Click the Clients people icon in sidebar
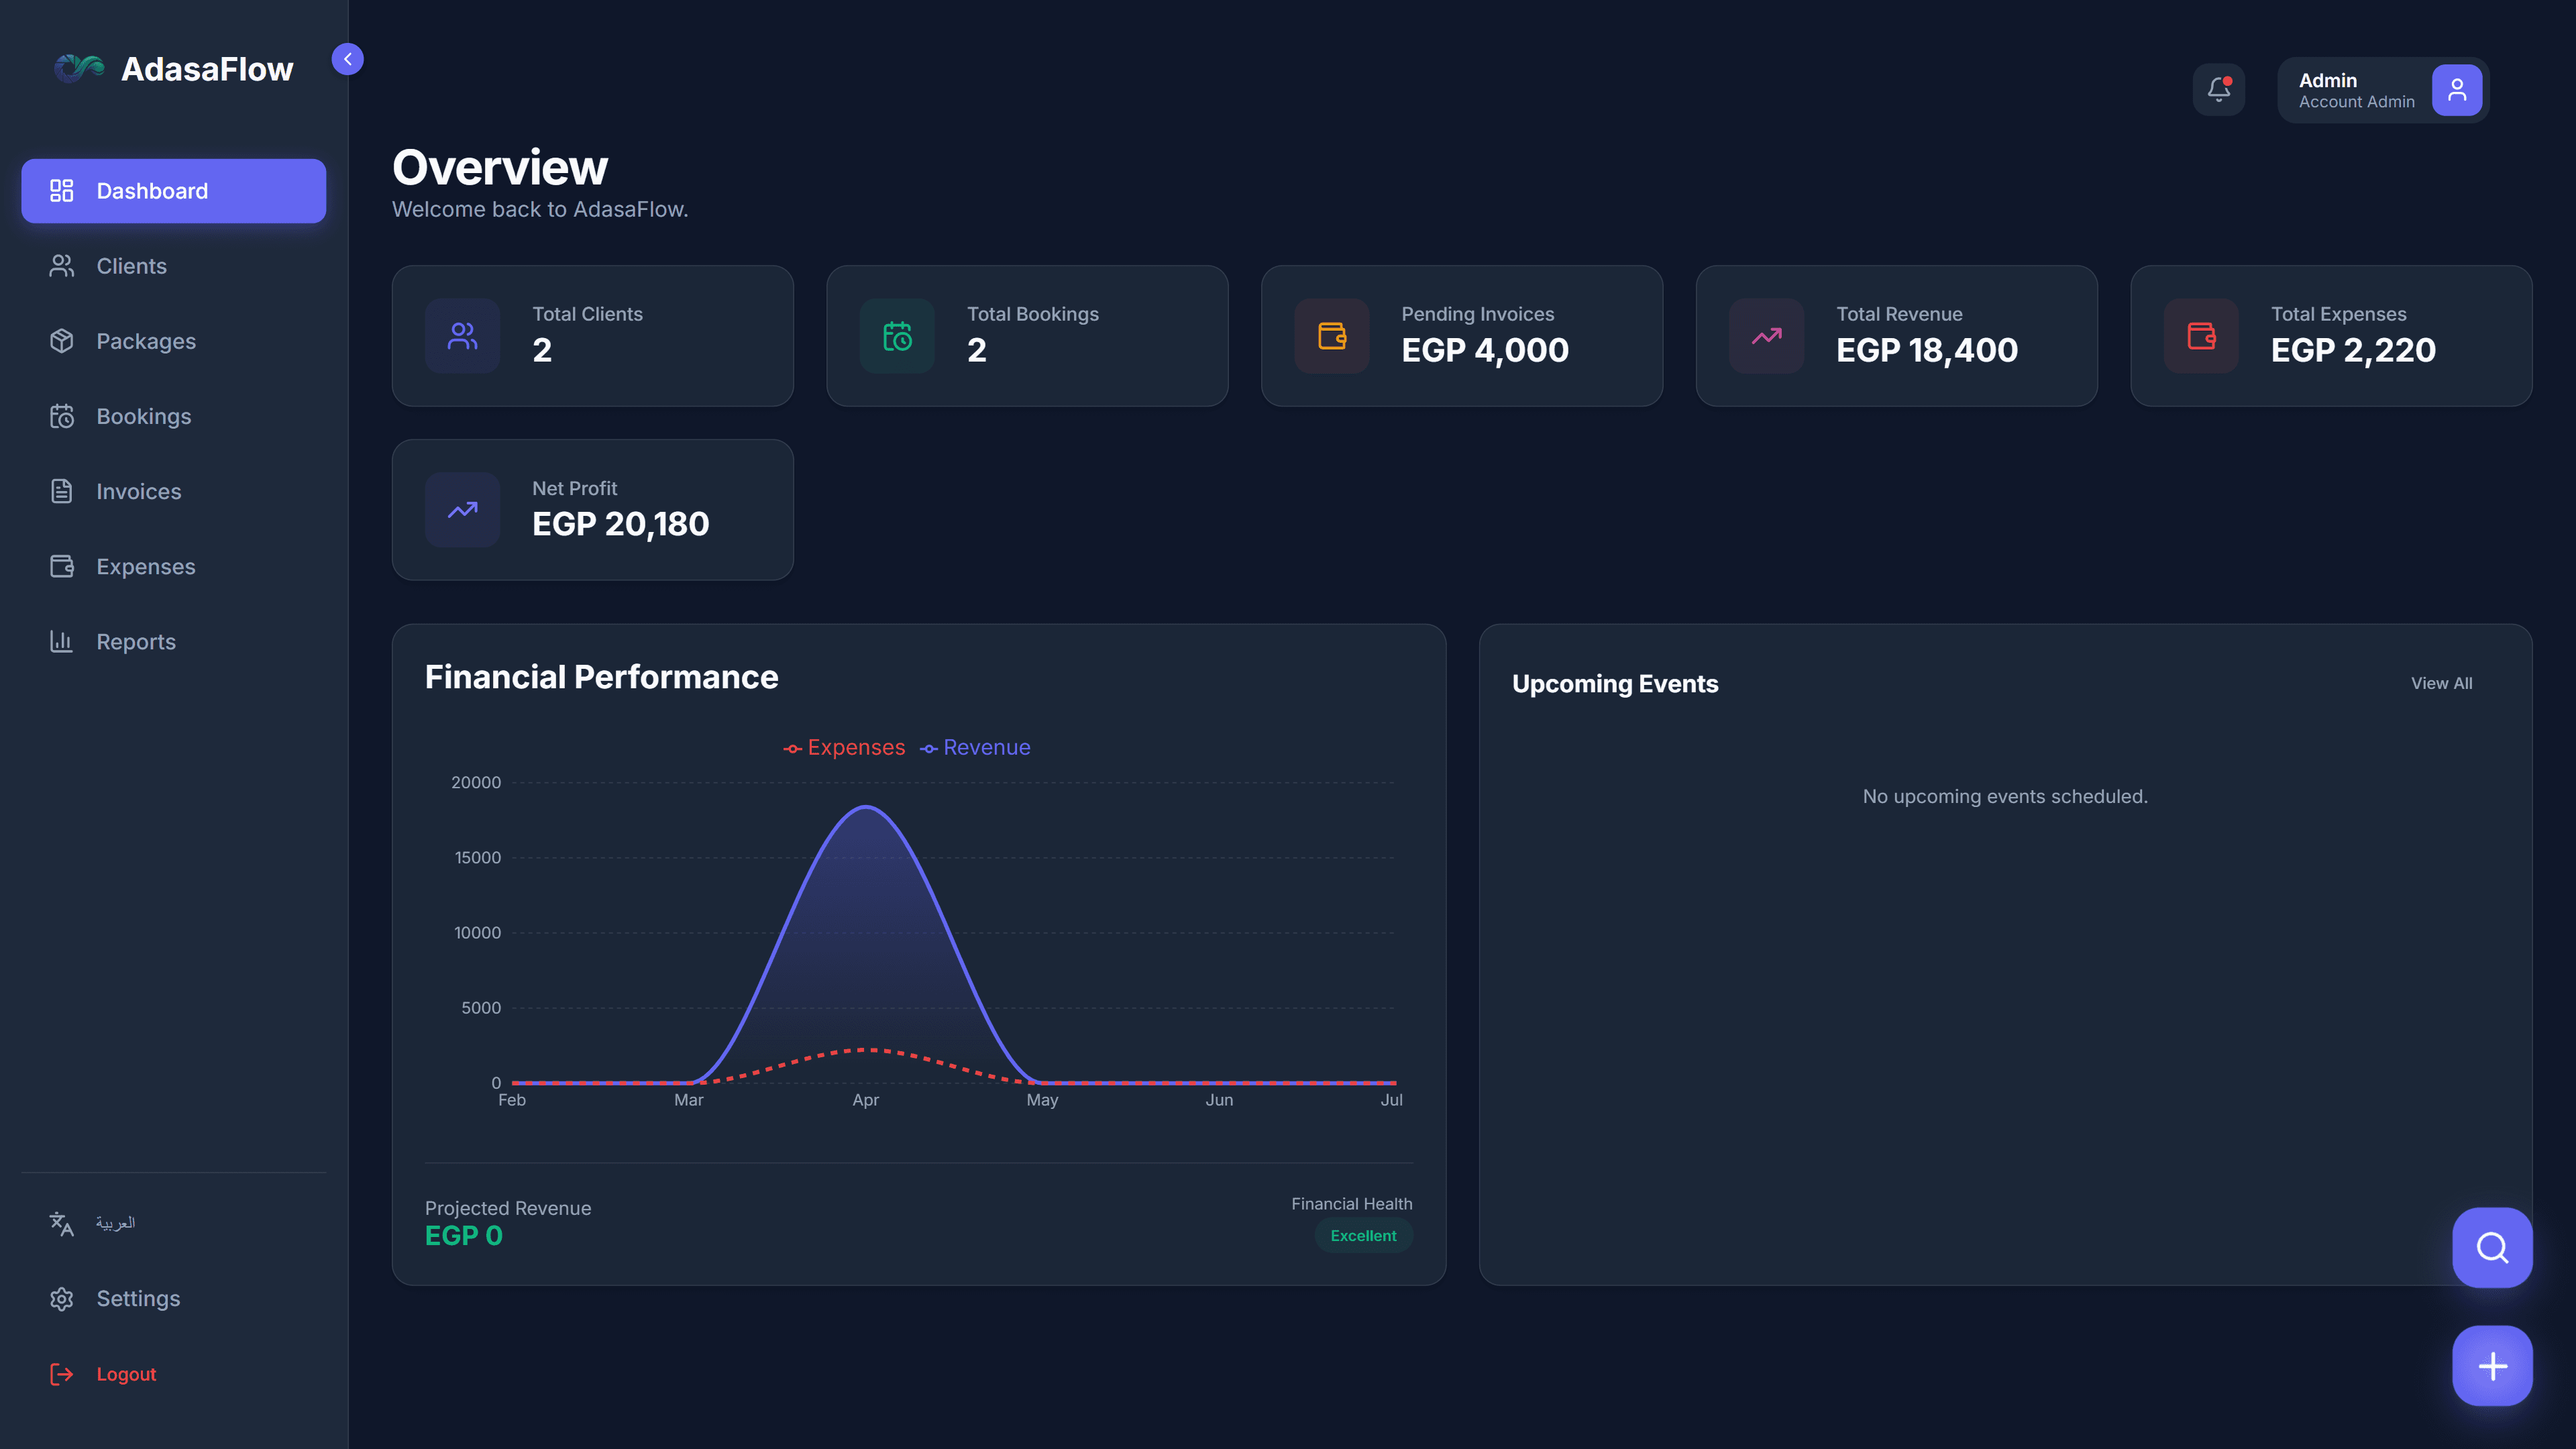 tap(62, 266)
